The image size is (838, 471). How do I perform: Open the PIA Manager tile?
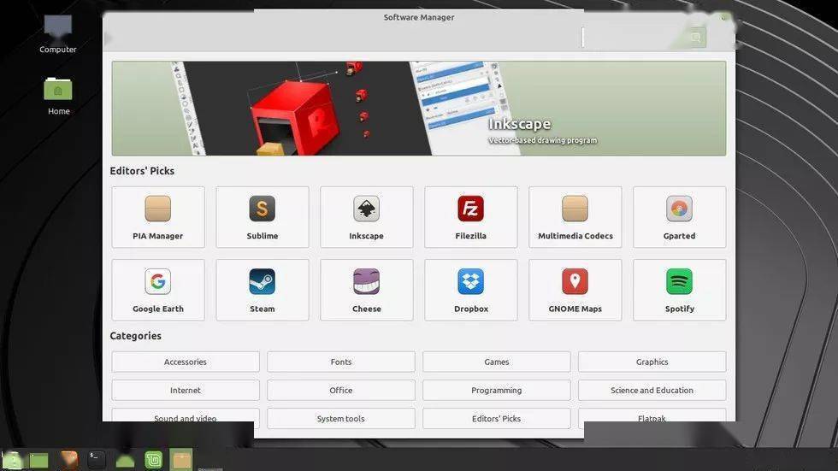[157, 217]
